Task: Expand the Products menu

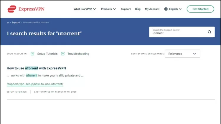Action: pos(108,9)
